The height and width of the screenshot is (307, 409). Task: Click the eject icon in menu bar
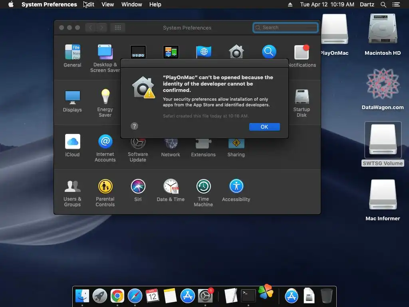pos(290,4)
